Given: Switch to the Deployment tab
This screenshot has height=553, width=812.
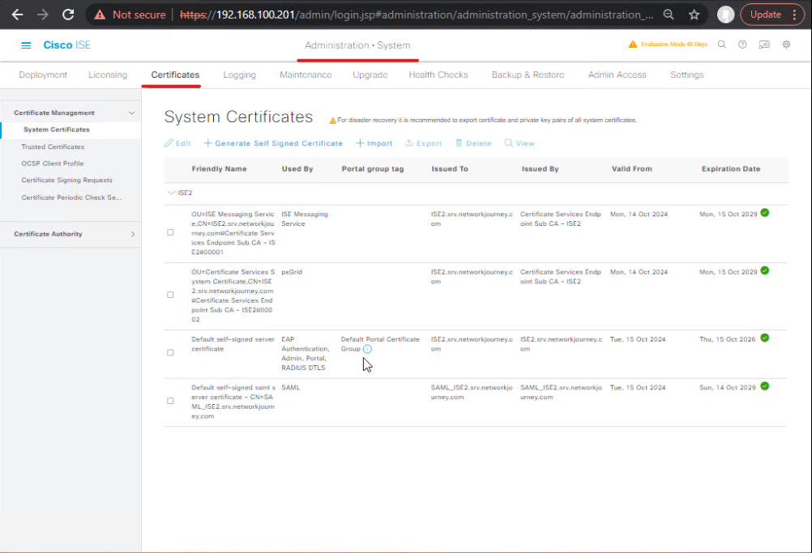Looking at the screenshot, I should click(43, 75).
